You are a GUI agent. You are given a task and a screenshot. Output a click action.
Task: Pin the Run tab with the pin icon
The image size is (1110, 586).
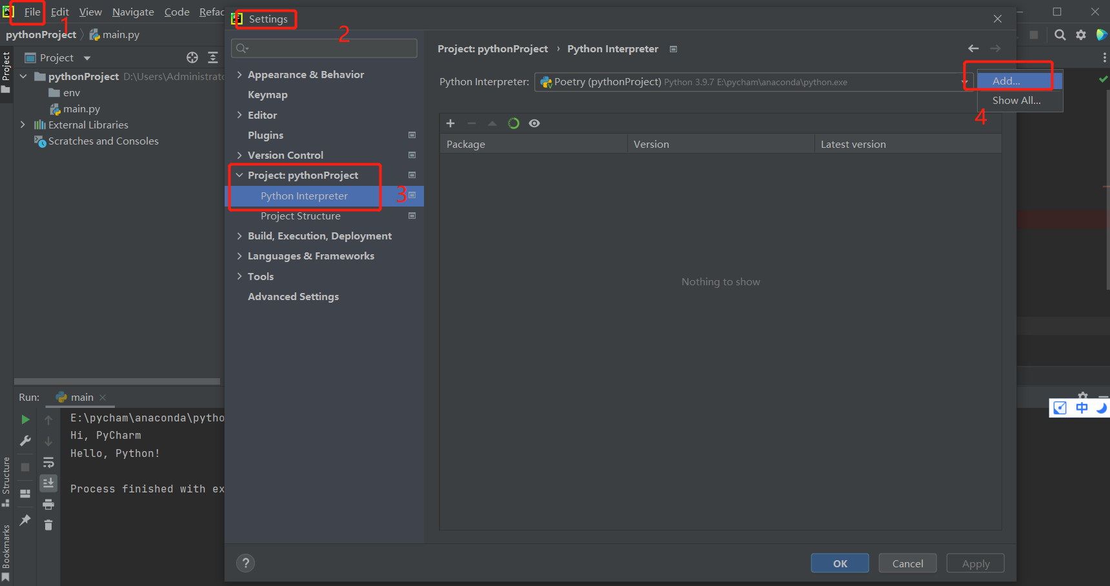click(x=25, y=520)
